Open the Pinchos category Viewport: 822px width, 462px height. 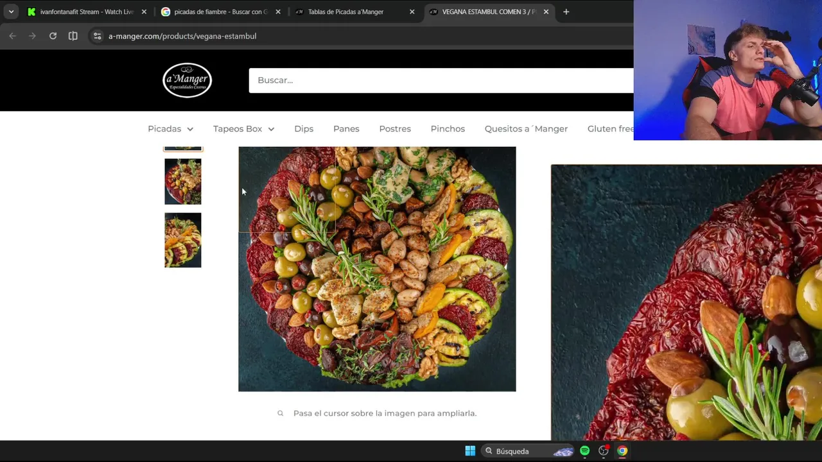point(448,129)
